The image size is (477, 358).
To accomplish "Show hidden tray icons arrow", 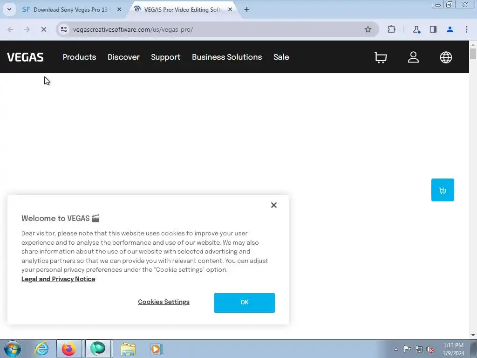I will 396,349.
